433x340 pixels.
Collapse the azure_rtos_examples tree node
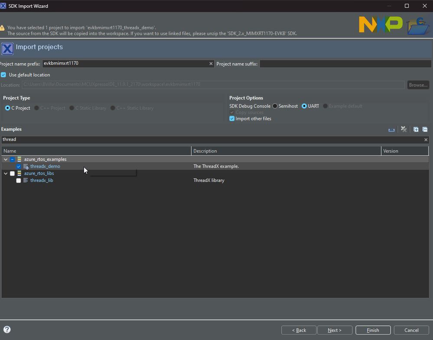[5, 159]
